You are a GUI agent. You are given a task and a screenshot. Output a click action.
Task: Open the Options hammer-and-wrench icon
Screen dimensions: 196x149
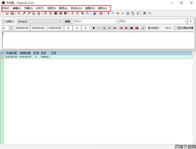tap(144, 13)
